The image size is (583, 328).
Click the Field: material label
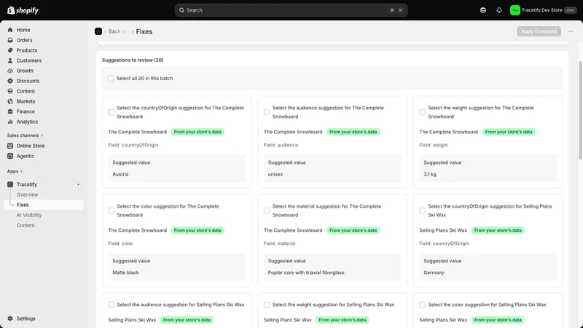(279, 243)
